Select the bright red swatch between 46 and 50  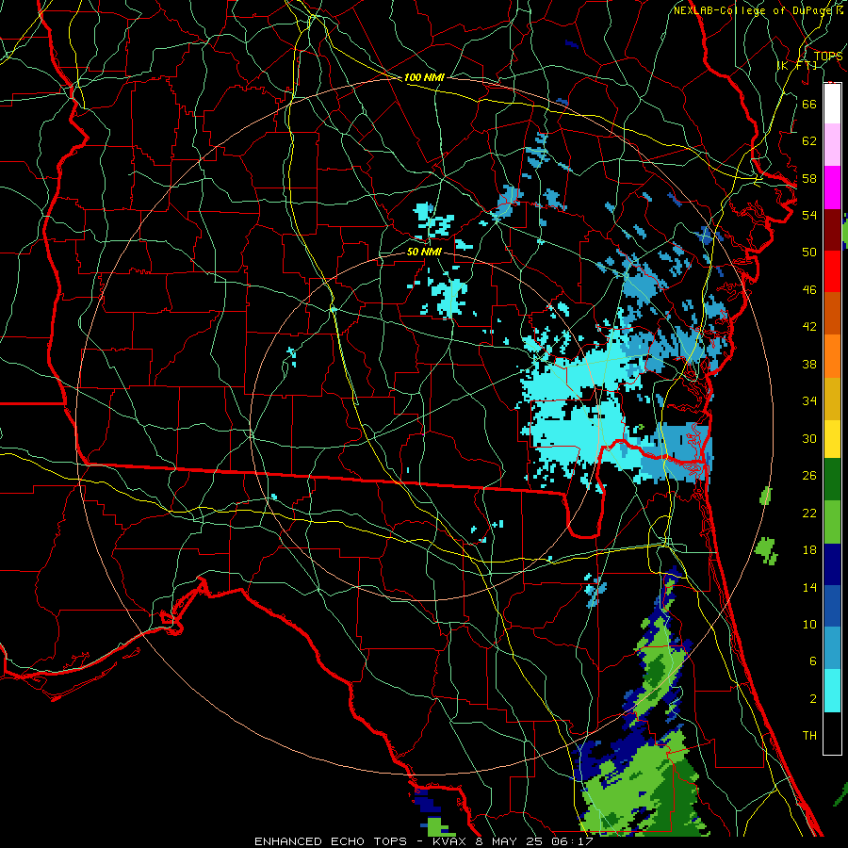(x=832, y=271)
